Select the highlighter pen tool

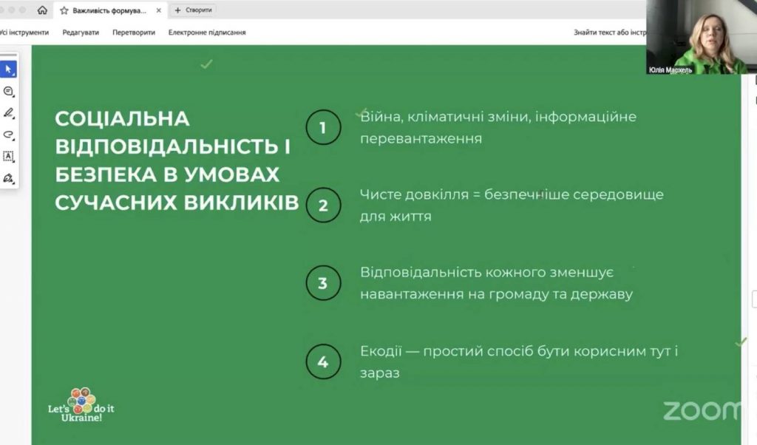(9, 113)
